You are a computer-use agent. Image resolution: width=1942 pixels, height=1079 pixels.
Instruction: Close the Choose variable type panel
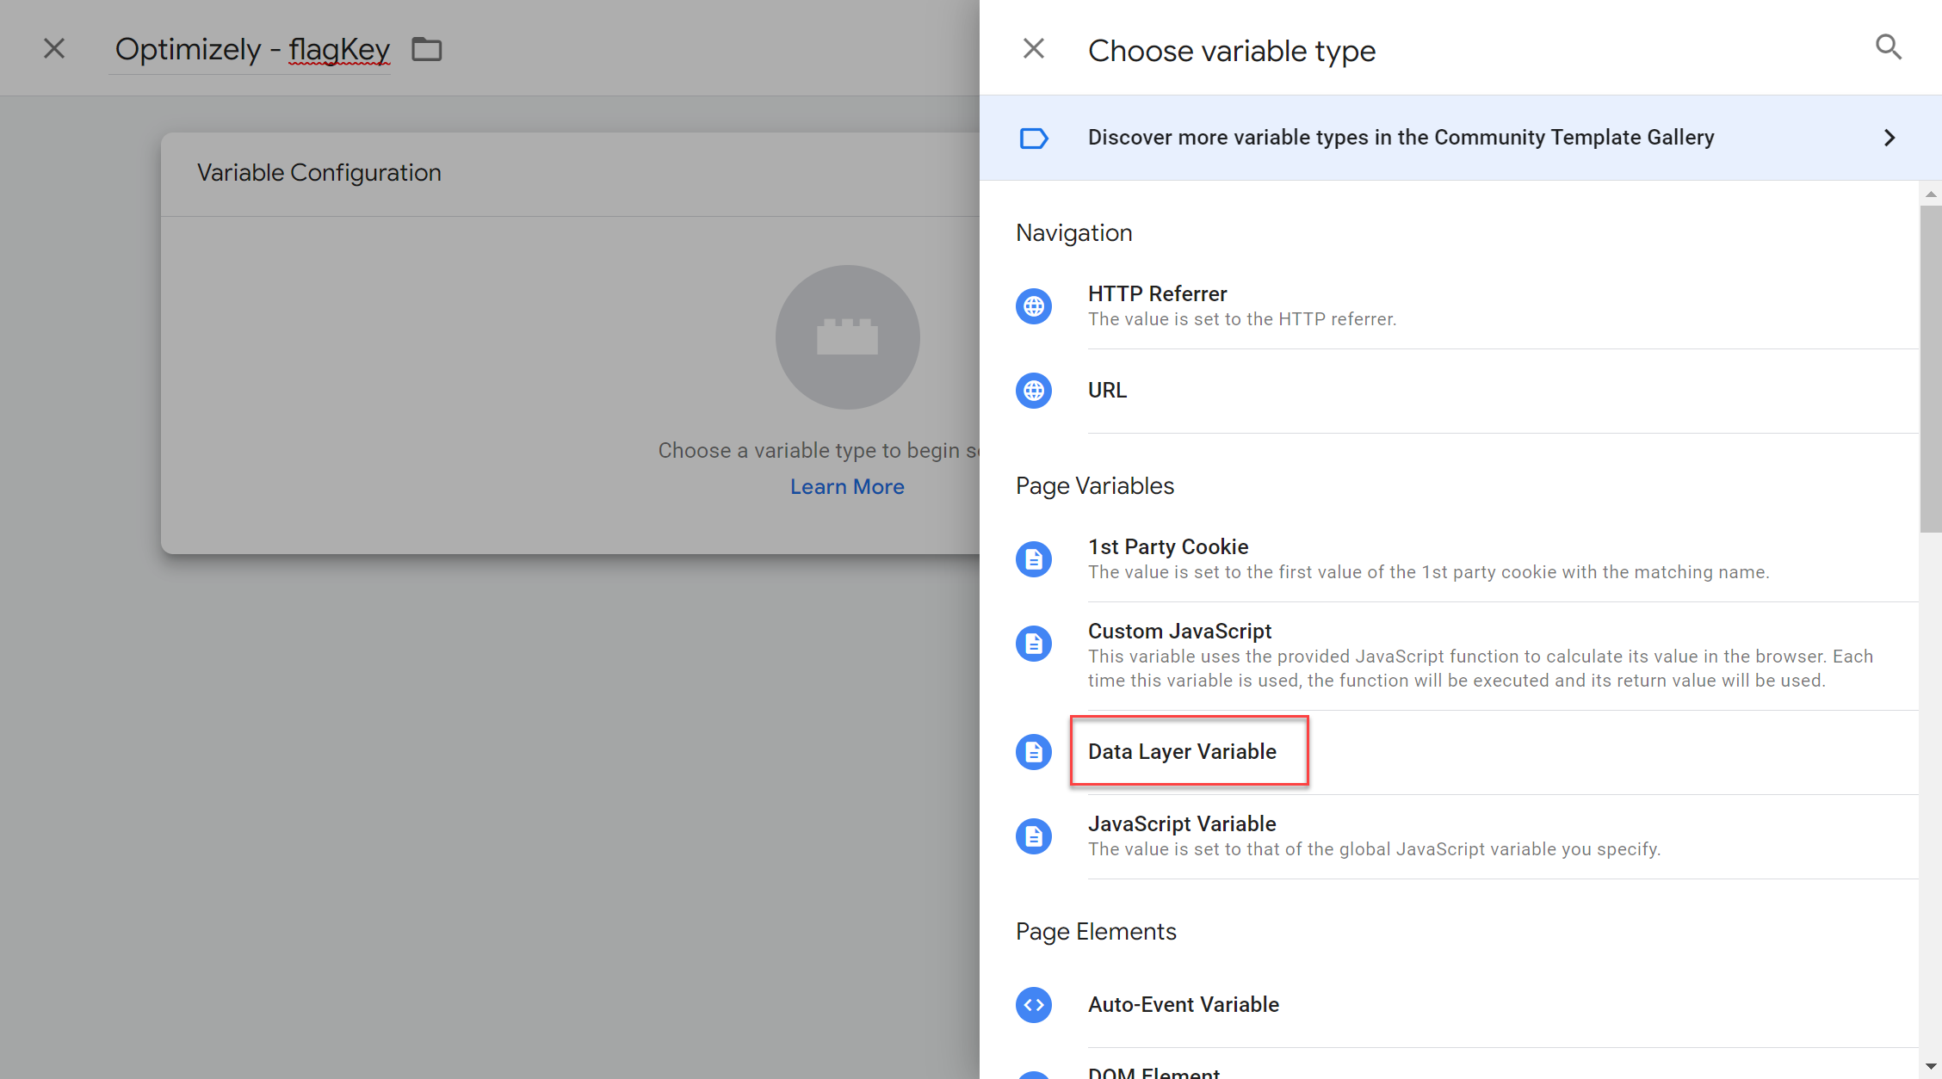coord(1034,48)
